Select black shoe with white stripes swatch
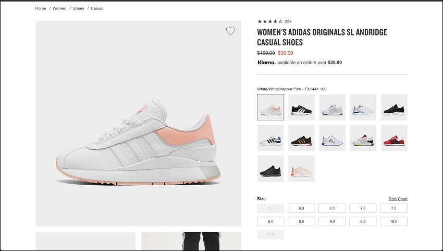 [301, 107]
